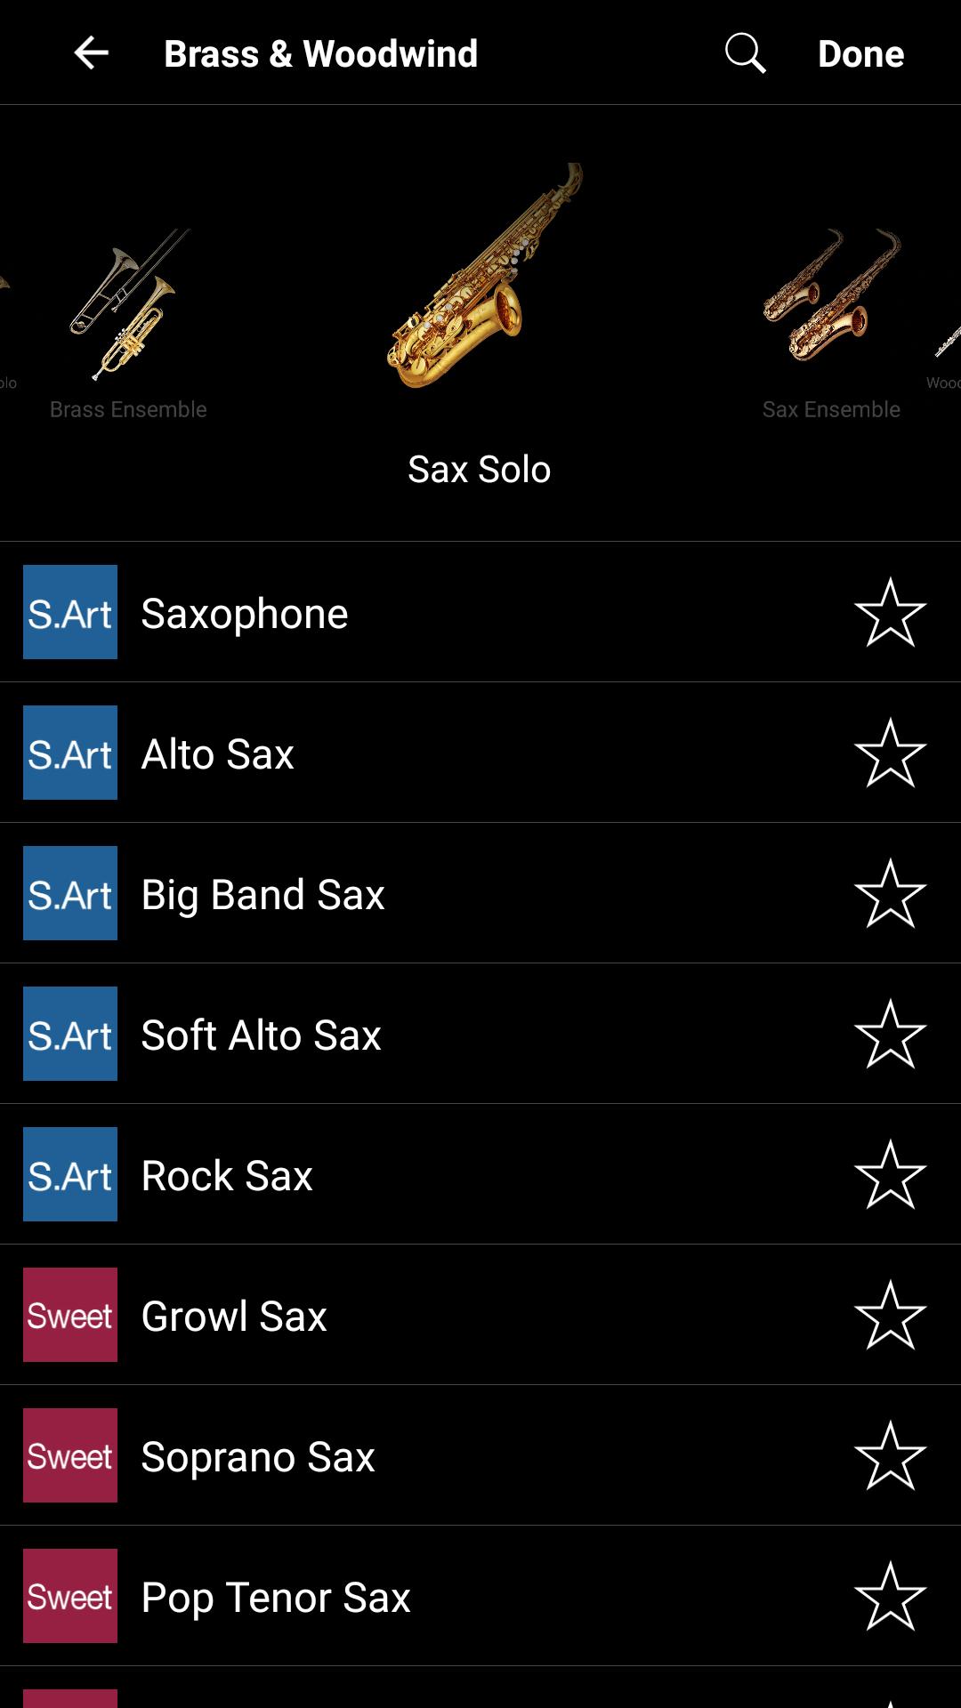Favorite the Soprano Sax voice
Image resolution: width=961 pixels, height=1708 pixels.
[x=890, y=1455]
